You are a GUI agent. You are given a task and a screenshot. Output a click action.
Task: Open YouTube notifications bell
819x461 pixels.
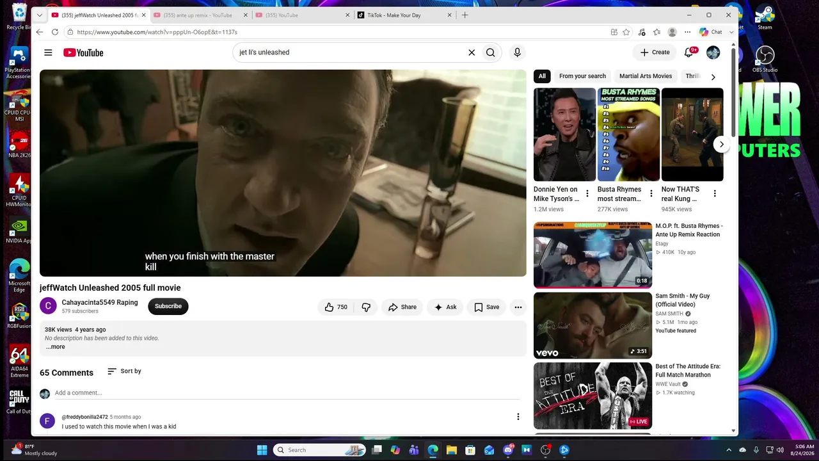[688, 53]
